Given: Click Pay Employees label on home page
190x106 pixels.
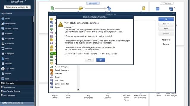Looking at the screenshot, I should [88, 97].
